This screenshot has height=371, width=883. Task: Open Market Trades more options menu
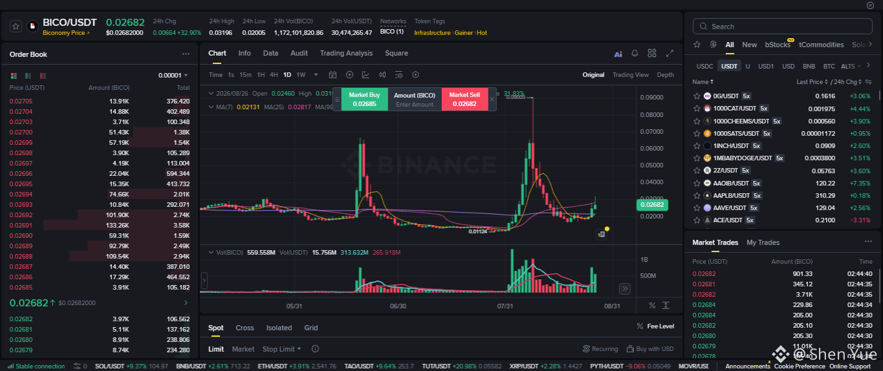point(868,242)
